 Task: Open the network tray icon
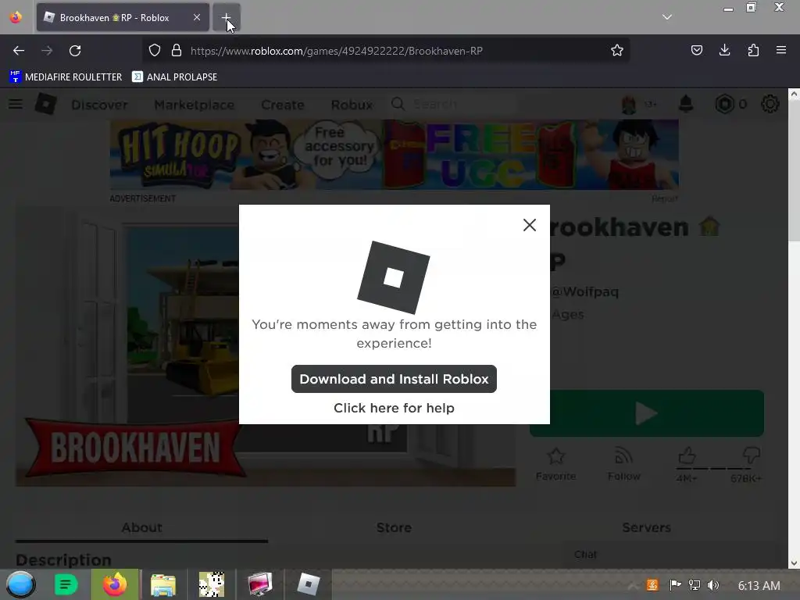pos(695,585)
